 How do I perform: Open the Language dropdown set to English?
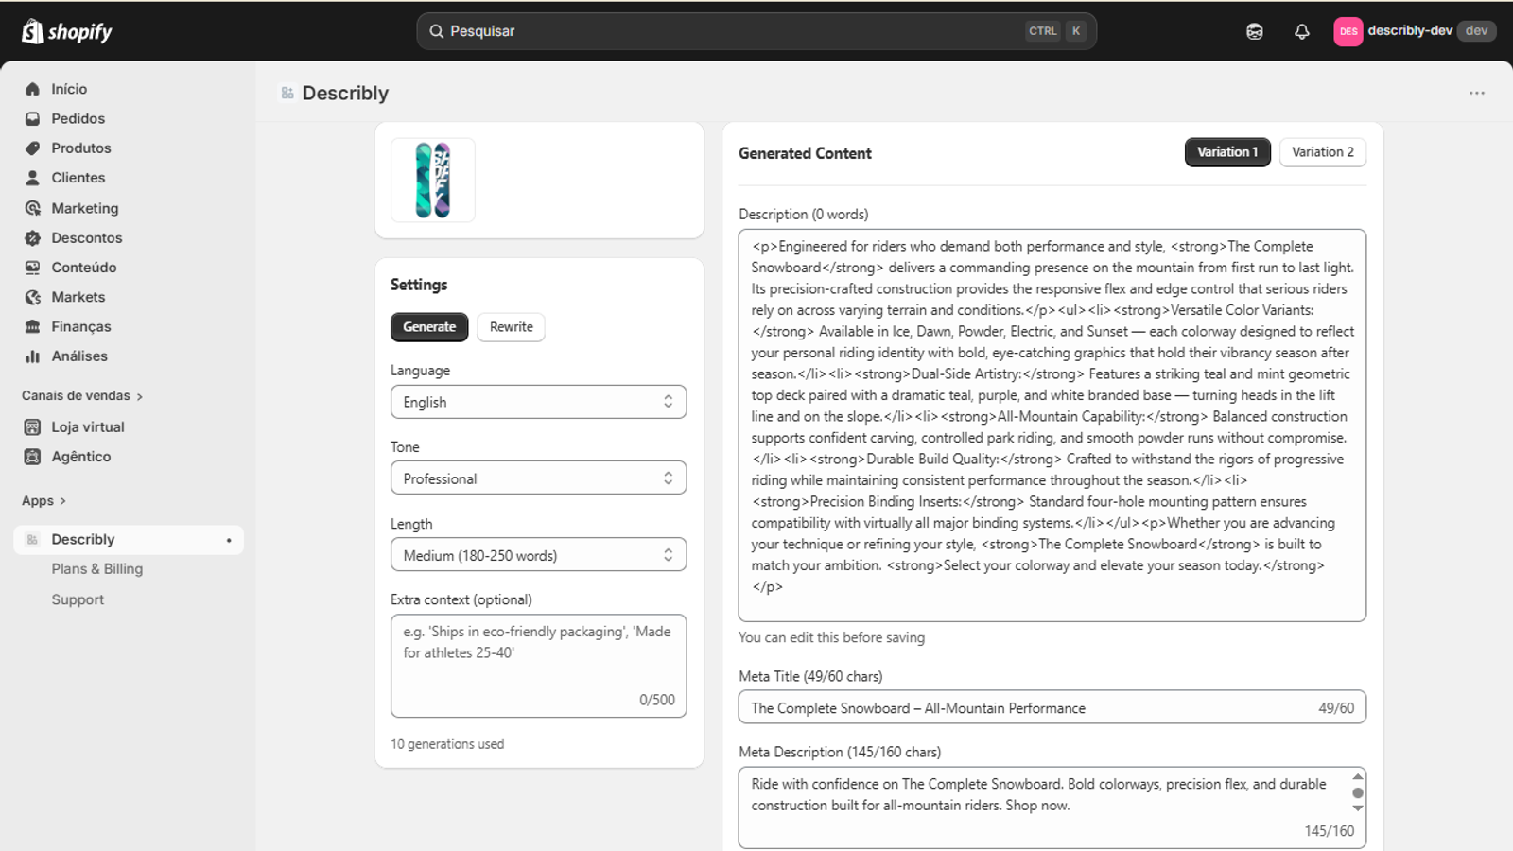point(538,402)
